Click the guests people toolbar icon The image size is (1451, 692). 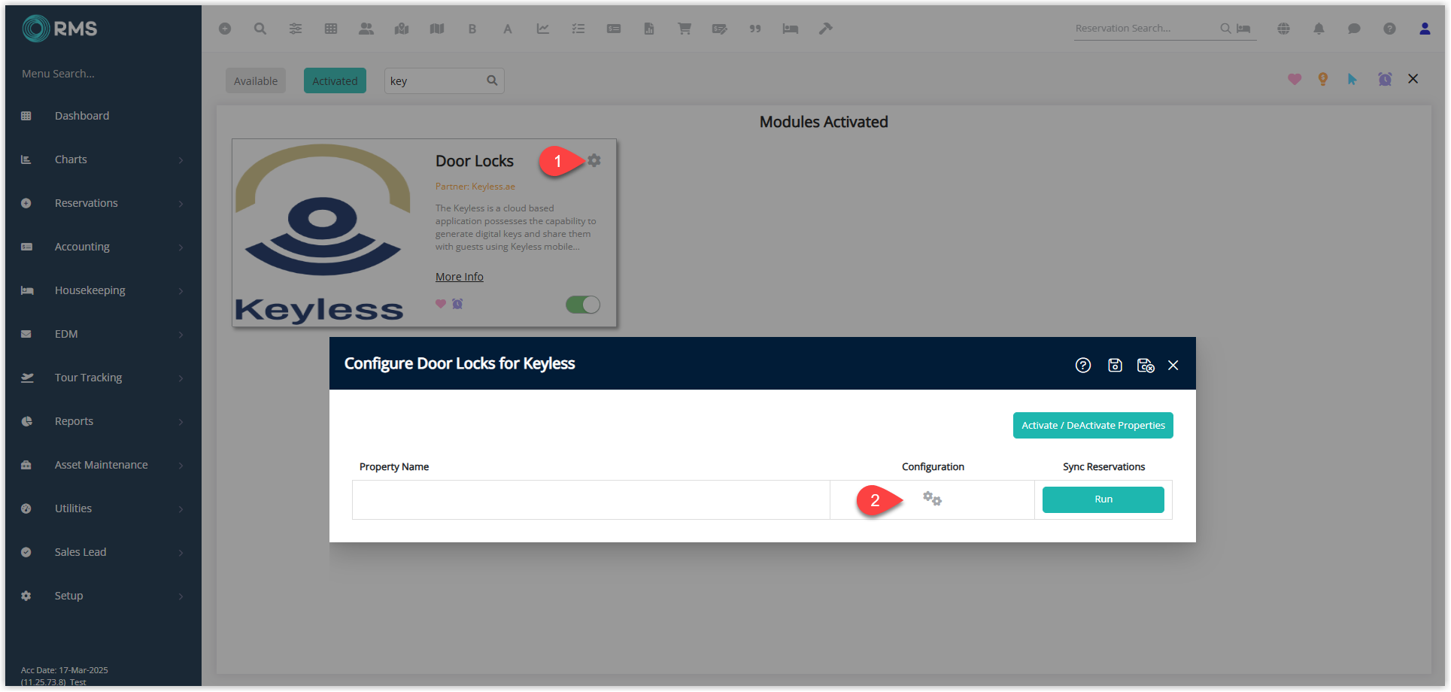click(366, 29)
